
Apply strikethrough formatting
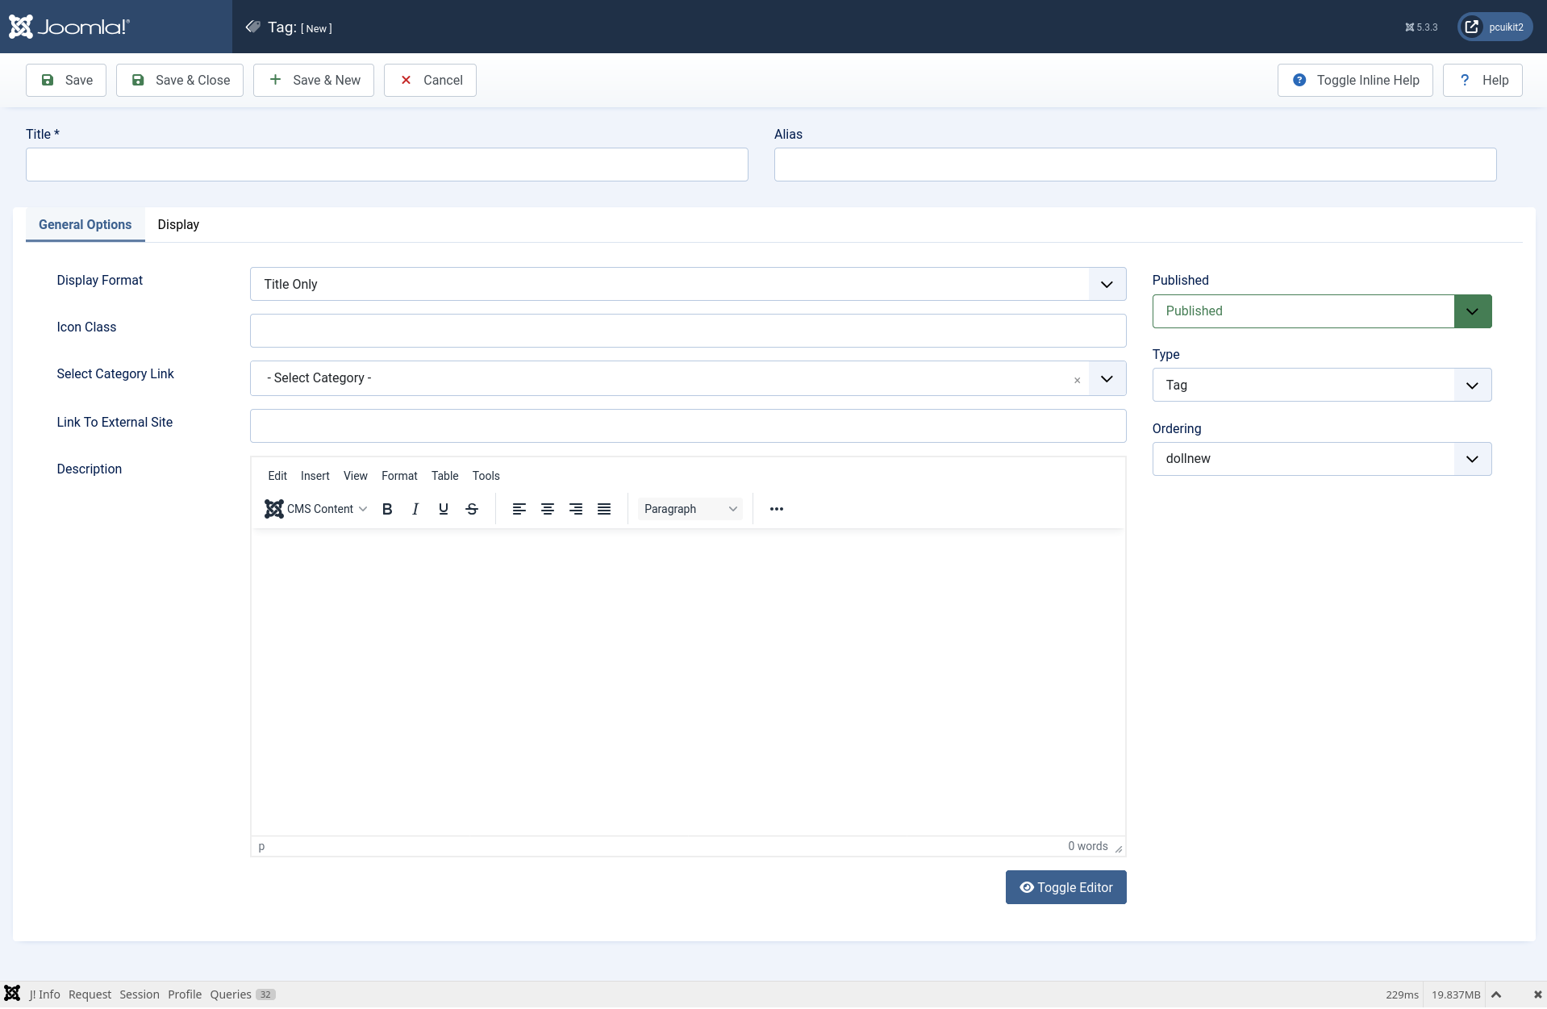(472, 509)
